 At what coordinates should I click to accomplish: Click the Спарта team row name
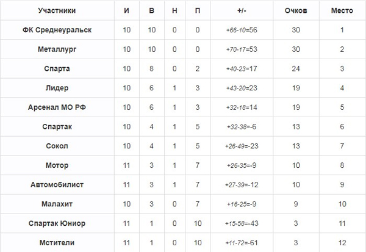pos(57,69)
